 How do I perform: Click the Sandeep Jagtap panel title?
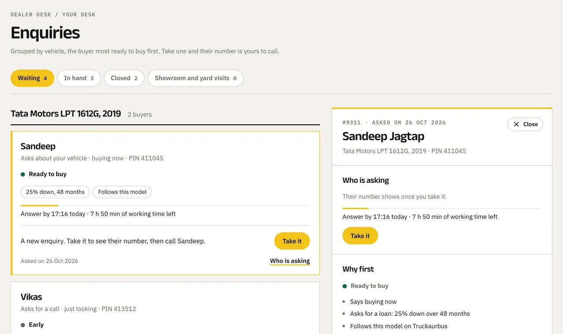pyautogui.click(x=383, y=136)
